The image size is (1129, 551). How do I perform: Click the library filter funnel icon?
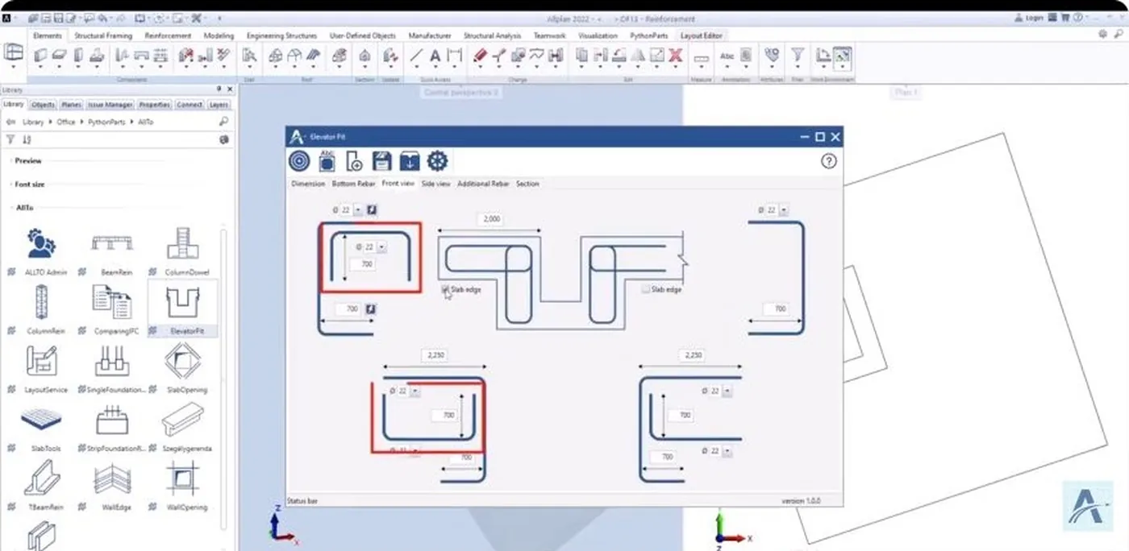10,139
